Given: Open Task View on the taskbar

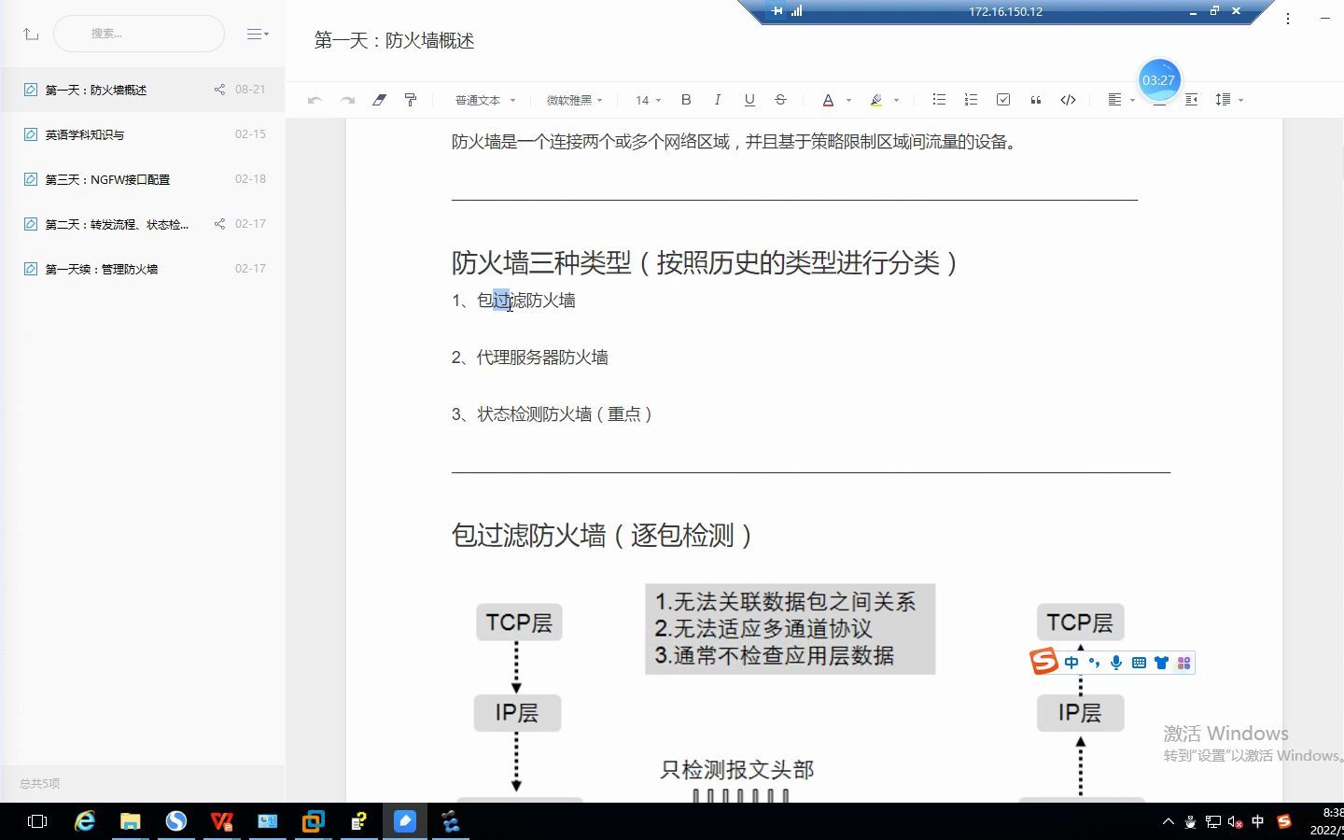Looking at the screenshot, I should (x=37, y=821).
